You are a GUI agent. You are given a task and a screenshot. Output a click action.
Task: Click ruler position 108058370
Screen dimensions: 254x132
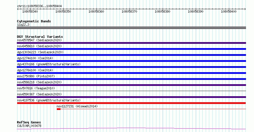pyautogui.click(x=129, y=11)
